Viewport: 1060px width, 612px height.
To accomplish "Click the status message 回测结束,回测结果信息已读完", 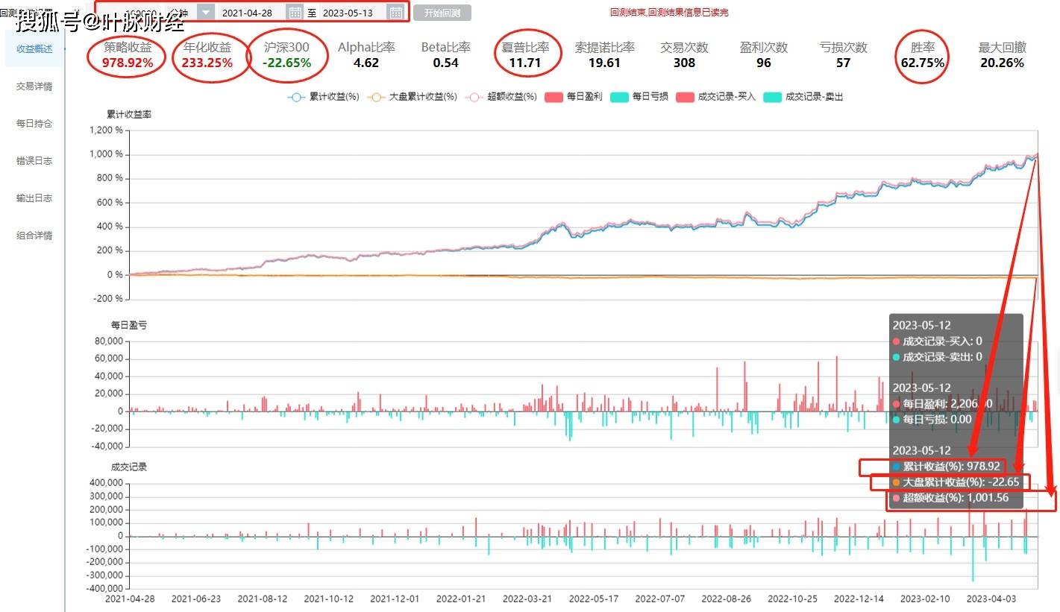I will pyautogui.click(x=668, y=13).
